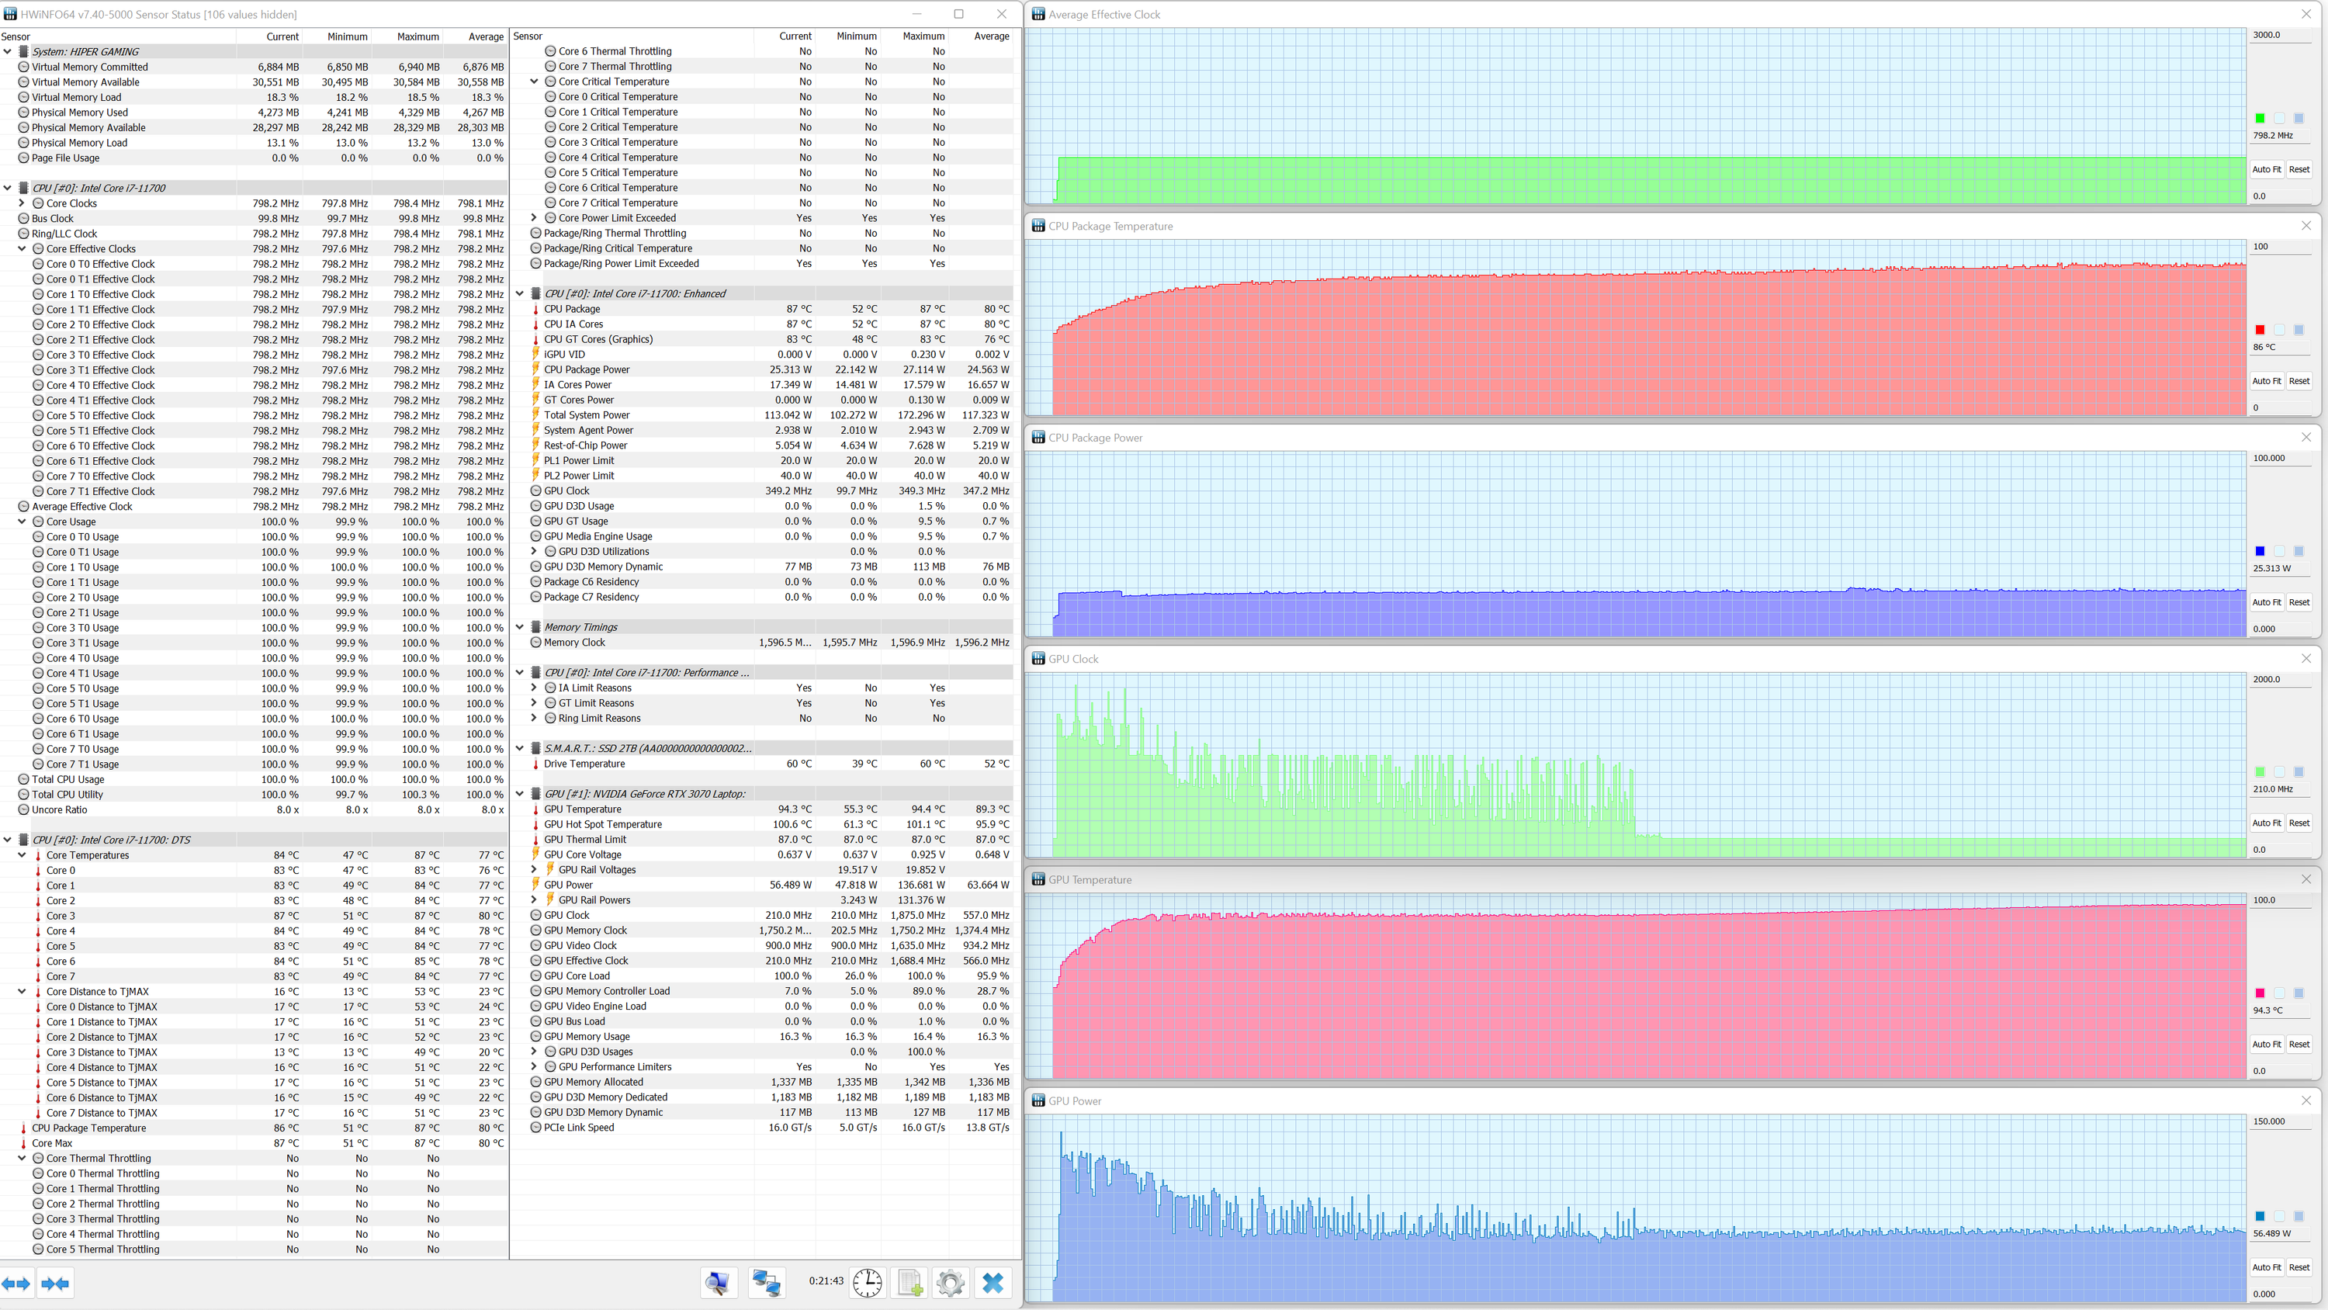This screenshot has height=1310, width=2328.
Task: Expand the Core Clocks tree item
Action: coord(22,203)
